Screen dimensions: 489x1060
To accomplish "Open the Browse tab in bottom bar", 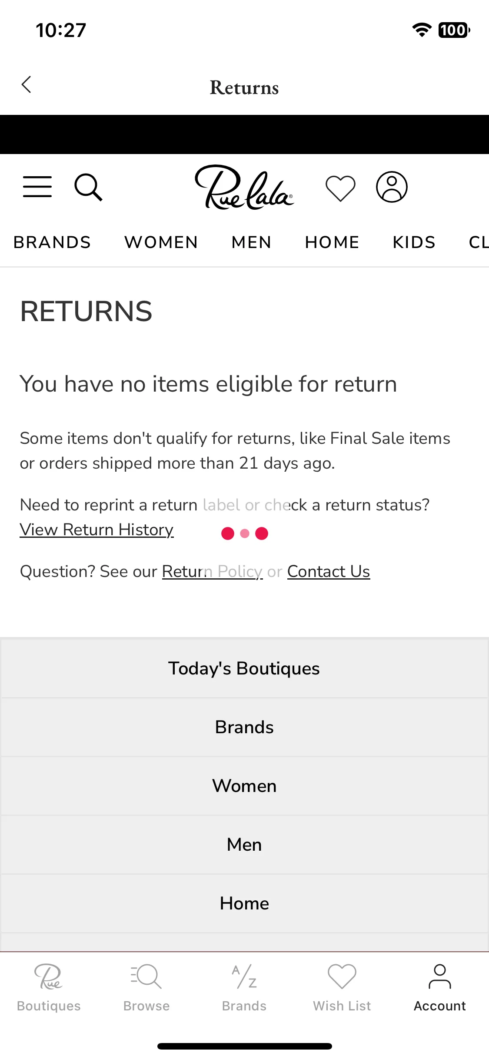I will pyautogui.click(x=146, y=988).
